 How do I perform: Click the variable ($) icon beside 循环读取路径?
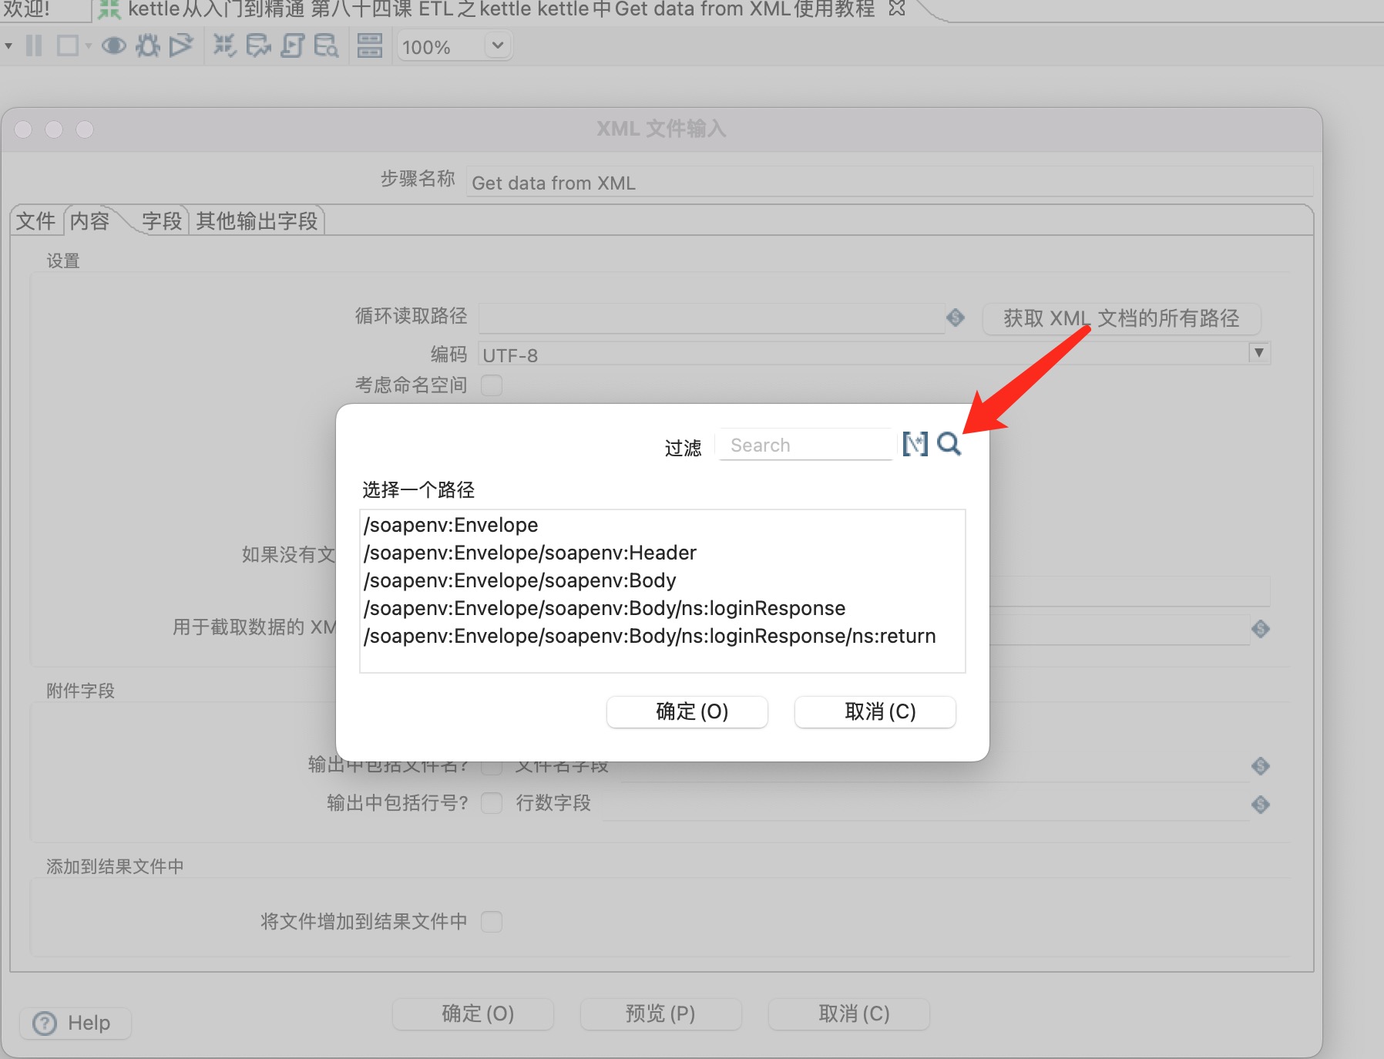pos(956,318)
